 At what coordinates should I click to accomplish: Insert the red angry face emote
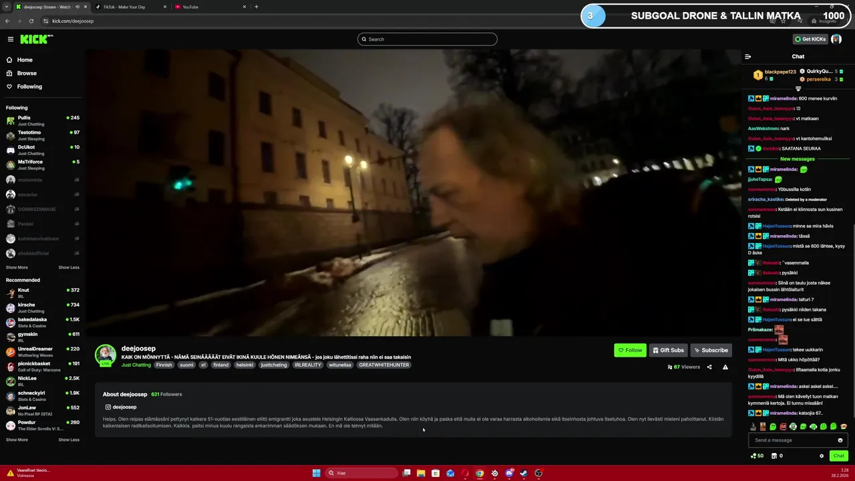click(783, 427)
